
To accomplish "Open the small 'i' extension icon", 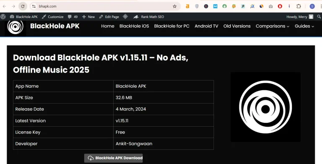I will click(289, 6).
